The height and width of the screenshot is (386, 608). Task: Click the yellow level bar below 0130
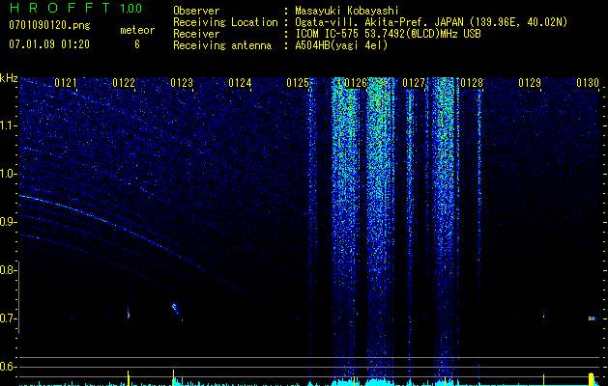click(x=591, y=379)
